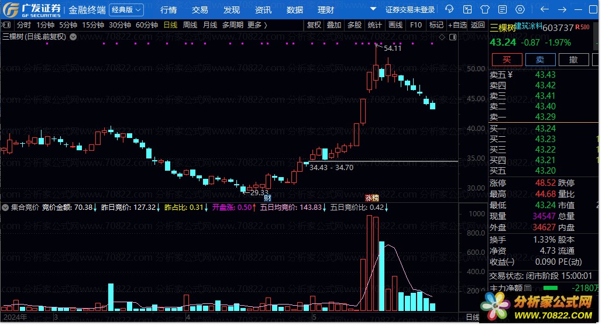Open the 交易 menu

click(x=199, y=10)
